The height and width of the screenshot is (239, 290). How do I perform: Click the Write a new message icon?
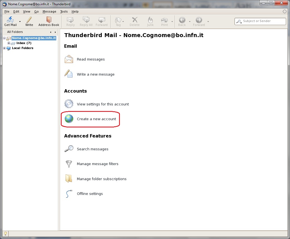69,74
